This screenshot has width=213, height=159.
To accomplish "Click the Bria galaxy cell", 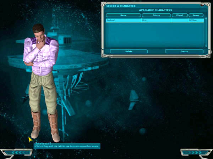I will pyautogui.click(x=156, y=20).
